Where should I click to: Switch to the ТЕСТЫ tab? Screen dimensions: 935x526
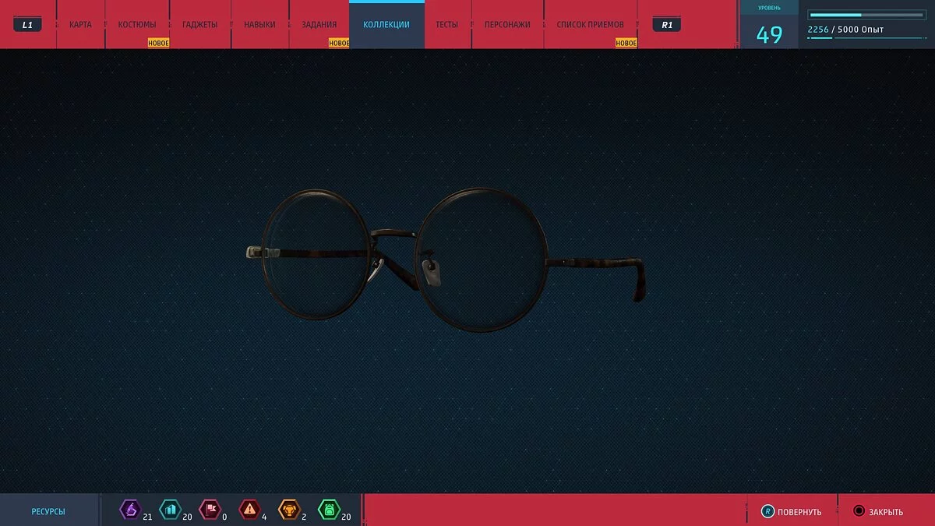(x=447, y=25)
